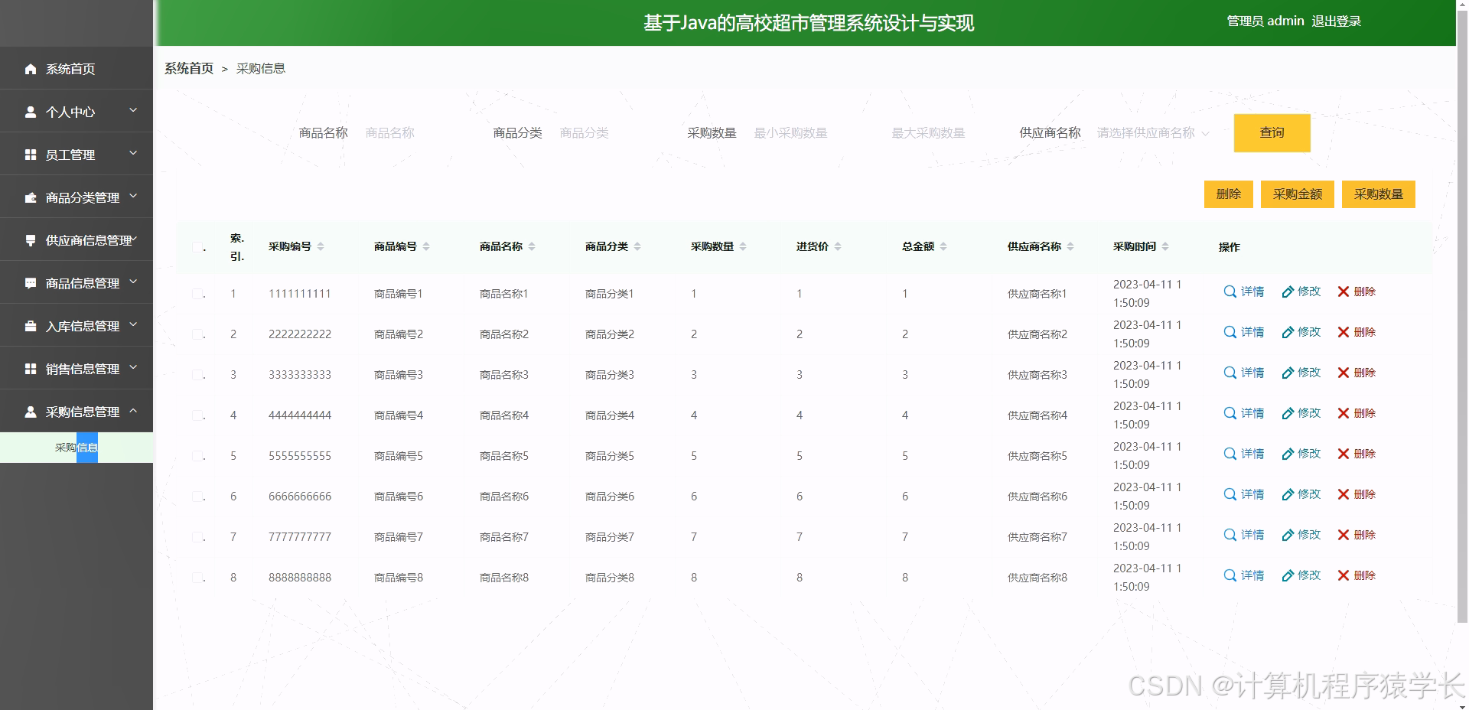Click the pencil 修改 icon on row 3
The height and width of the screenshot is (710, 1469).
[x=1287, y=373]
